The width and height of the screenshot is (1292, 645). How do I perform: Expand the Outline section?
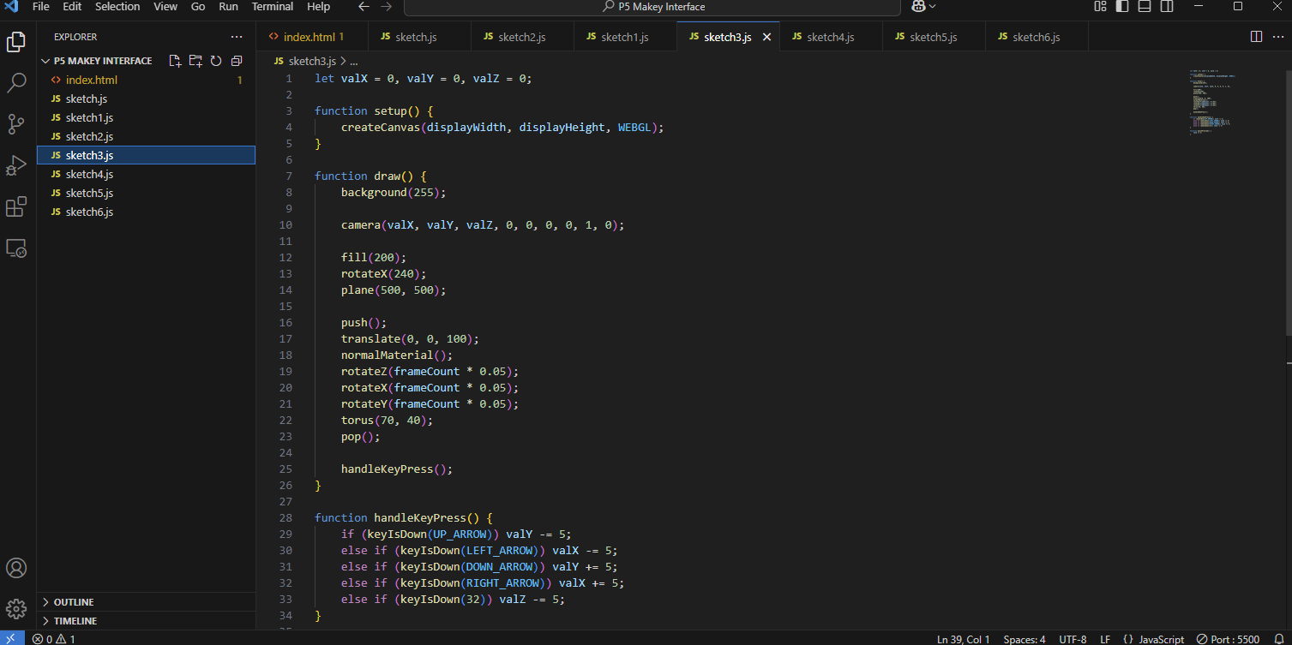(x=73, y=601)
